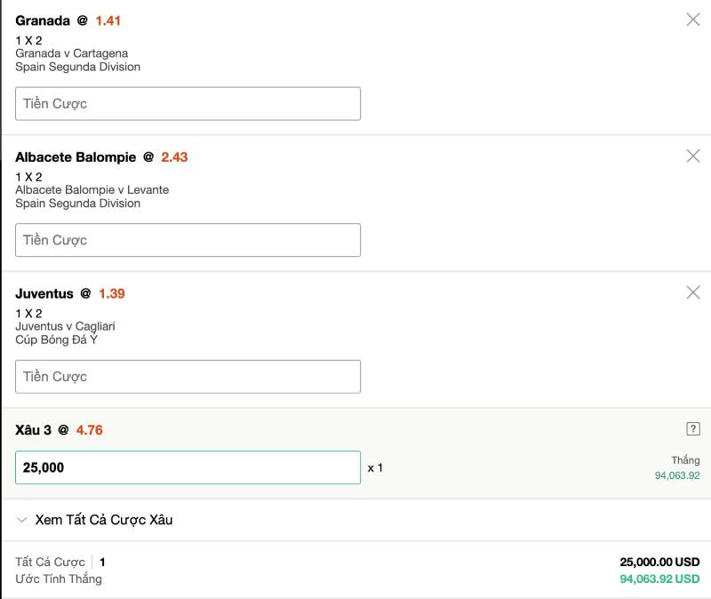This screenshot has width=711, height=599.
Task: Click the estimated winnings 94,063.92 USD
Action: coord(659,579)
